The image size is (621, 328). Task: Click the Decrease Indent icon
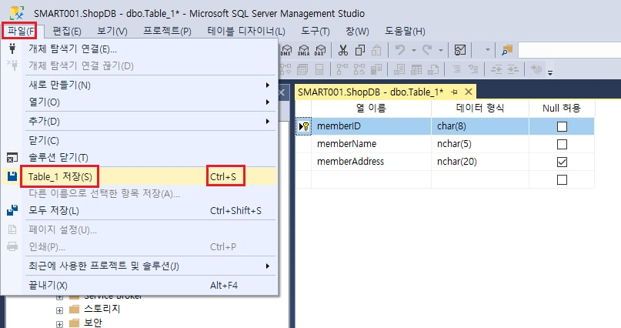pyautogui.click(x=496, y=69)
